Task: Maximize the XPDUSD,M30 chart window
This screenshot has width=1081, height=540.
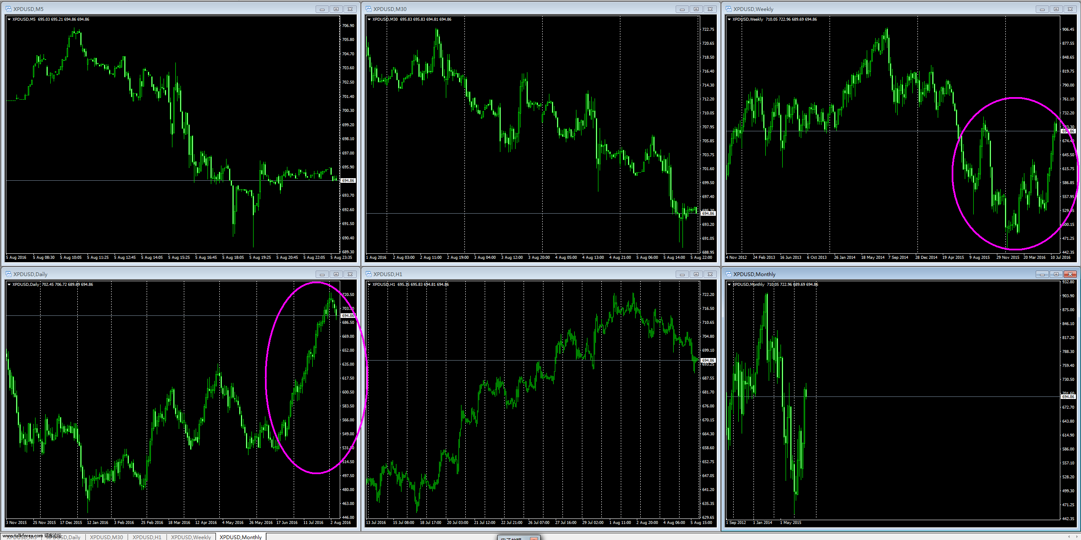Action: [x=696, y=9]
